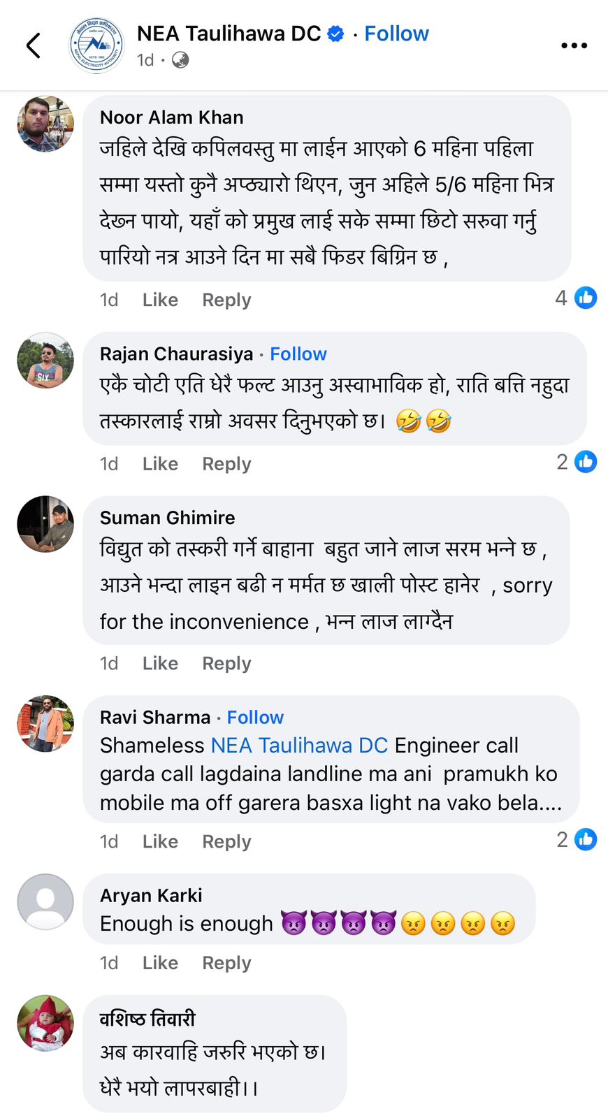Open the three-dot more options menu

click(x=574, y=45)
